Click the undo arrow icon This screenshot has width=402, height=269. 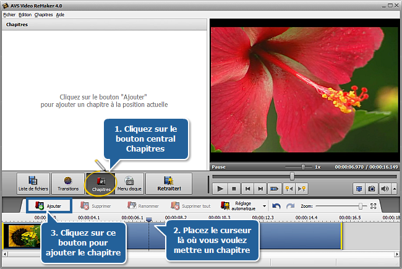click(x=276, y=205)
